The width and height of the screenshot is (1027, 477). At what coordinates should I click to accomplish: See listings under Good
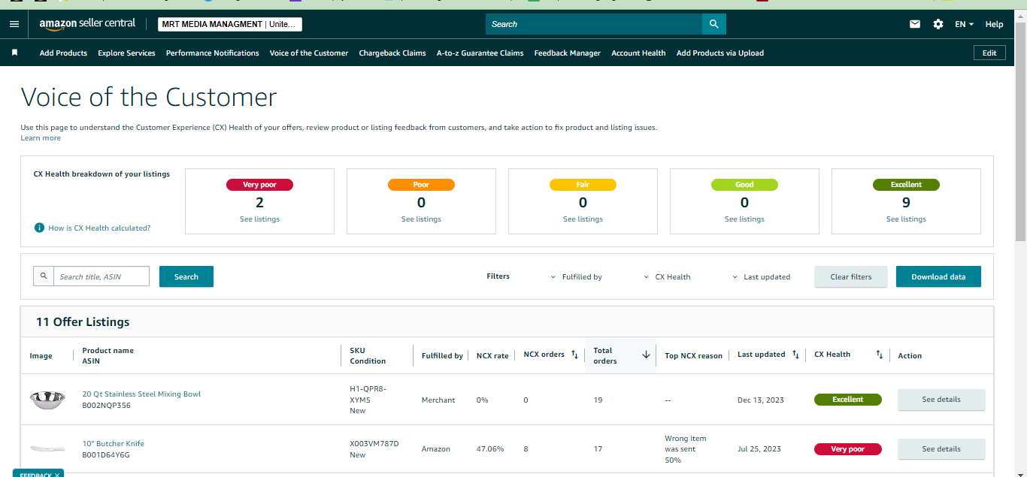pos(744,219)
